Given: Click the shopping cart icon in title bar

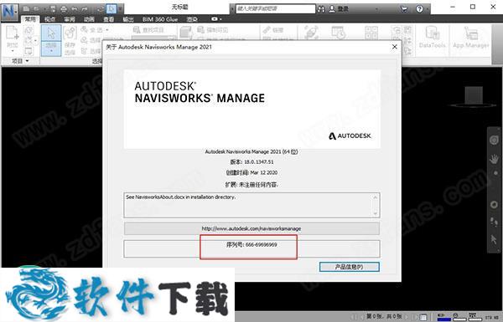Looking at the screenshot, I should click(405, 9).
